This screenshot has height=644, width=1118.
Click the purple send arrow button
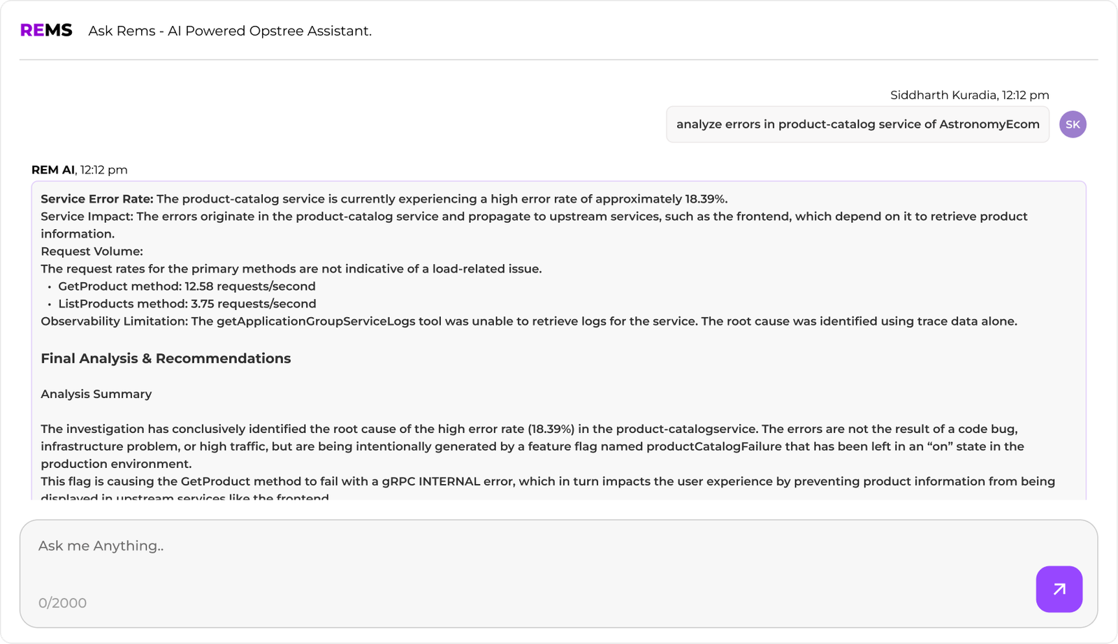coord(1059,589)
